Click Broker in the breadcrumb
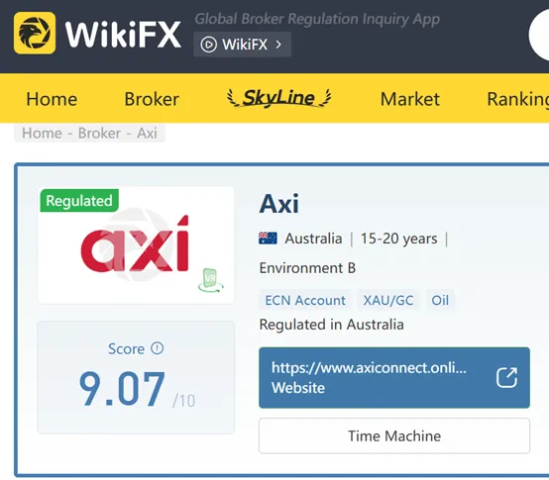 click(x=99, y=134)
